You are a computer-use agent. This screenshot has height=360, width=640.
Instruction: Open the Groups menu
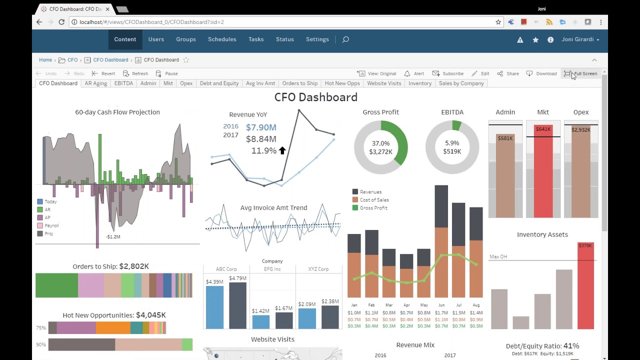pyautogui.click(x=186, y=39)
